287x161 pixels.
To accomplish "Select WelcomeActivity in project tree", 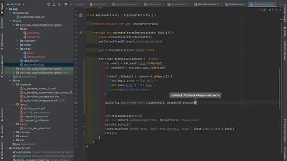I will tap(32, 64).
